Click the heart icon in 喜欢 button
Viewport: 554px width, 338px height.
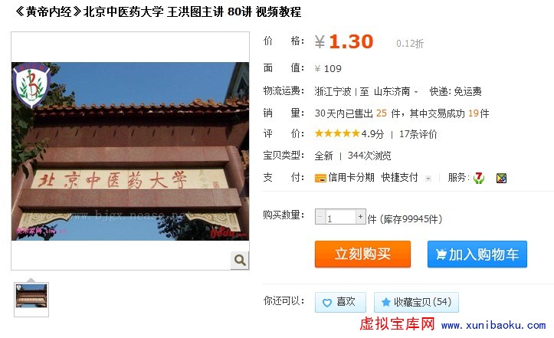point(327,303)
